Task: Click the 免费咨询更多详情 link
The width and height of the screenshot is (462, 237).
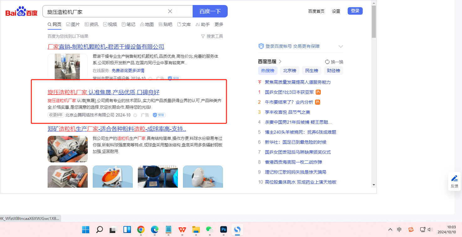Action: pyautogui.click(x=128, y=71)
